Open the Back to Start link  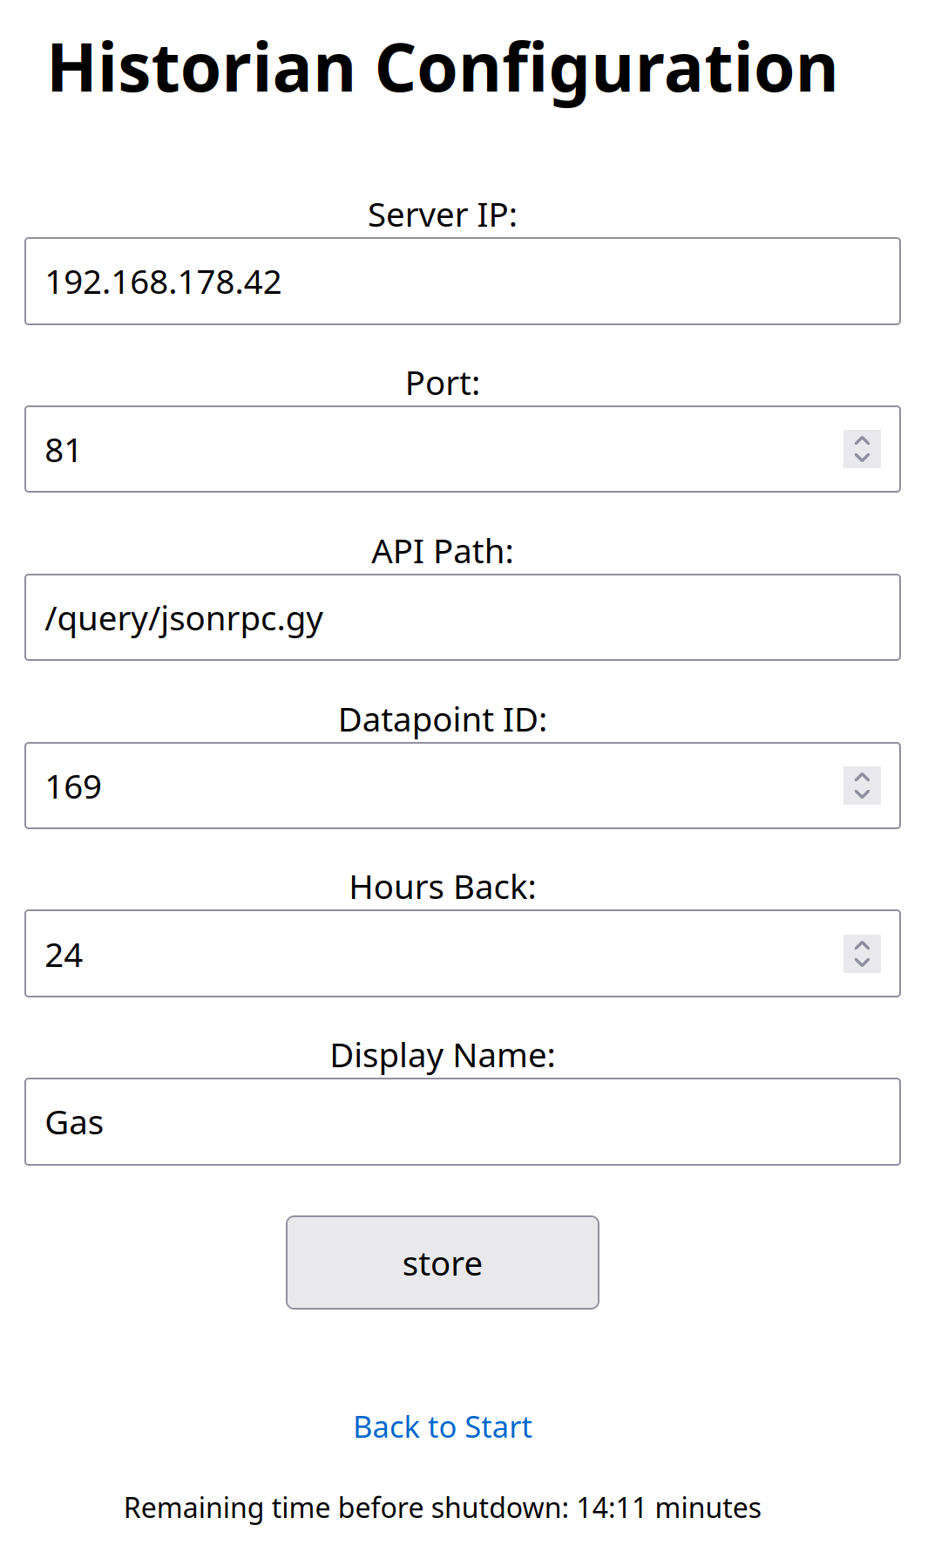point(443,1426)
